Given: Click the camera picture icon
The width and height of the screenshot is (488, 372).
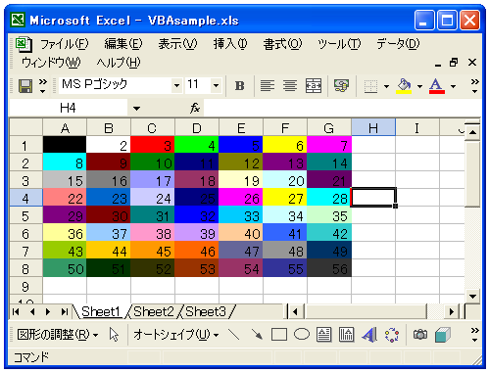Looking at the screenshot, I should point(420,335).
